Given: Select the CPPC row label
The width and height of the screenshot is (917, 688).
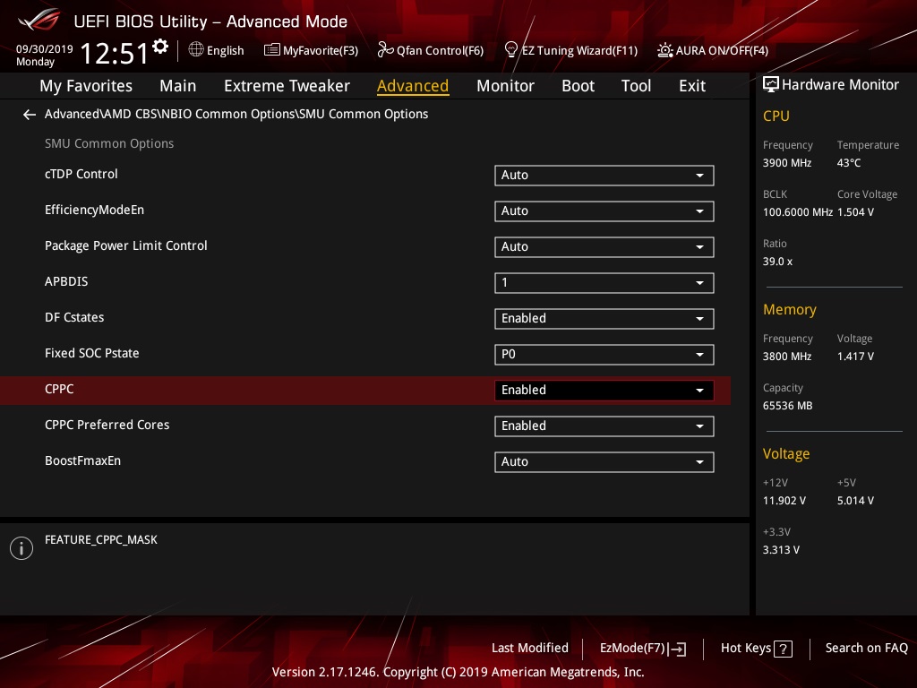Looking at the screenshot, I should tap(59, 389).
